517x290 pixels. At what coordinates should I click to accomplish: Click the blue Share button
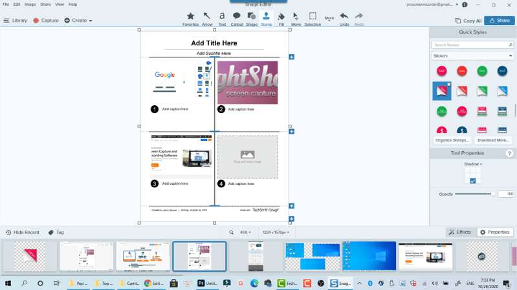(x=499, y=21)
